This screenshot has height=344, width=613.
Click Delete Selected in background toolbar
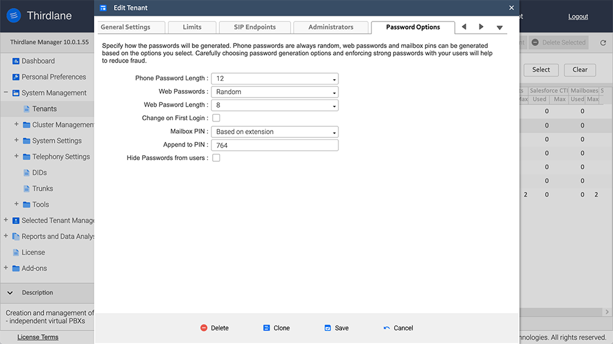point(558,42)
